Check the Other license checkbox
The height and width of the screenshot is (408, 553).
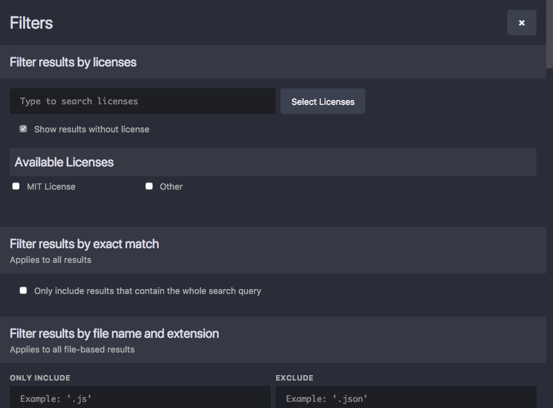(149, 186)
